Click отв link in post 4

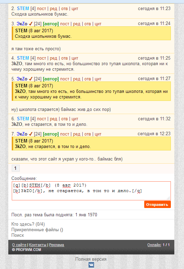click(x=65, y=58)
